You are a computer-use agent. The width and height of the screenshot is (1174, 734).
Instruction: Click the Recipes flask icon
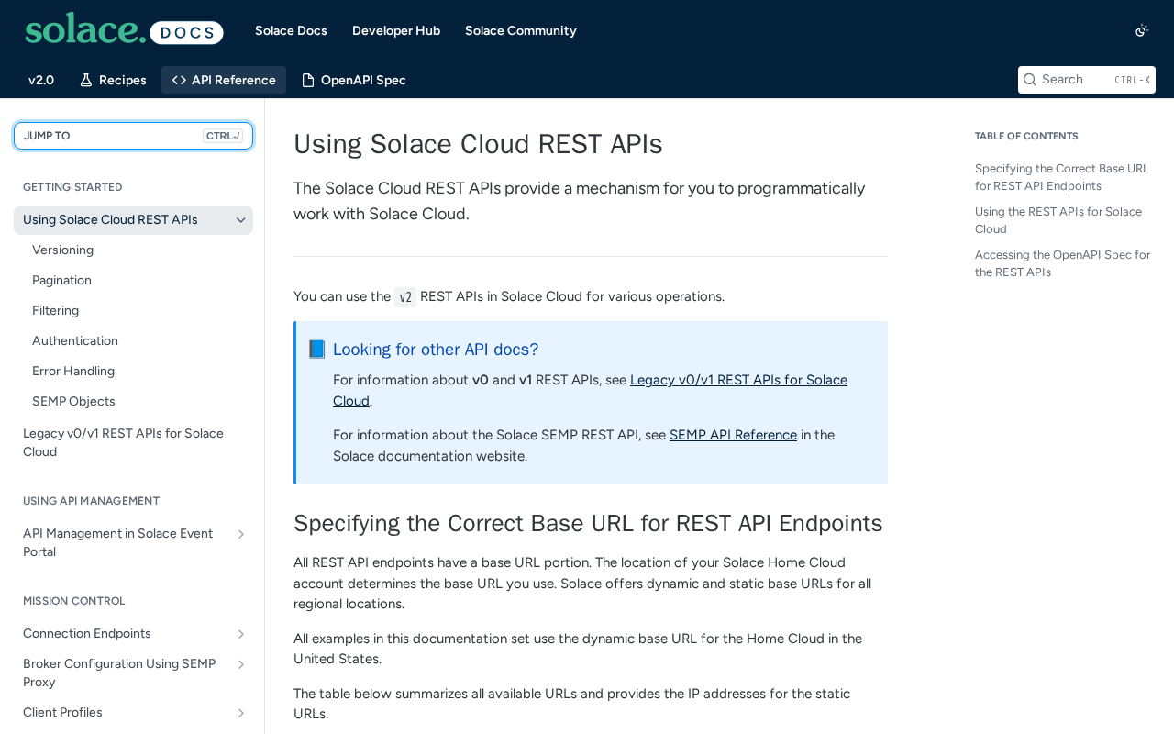[x=86, y=80]
